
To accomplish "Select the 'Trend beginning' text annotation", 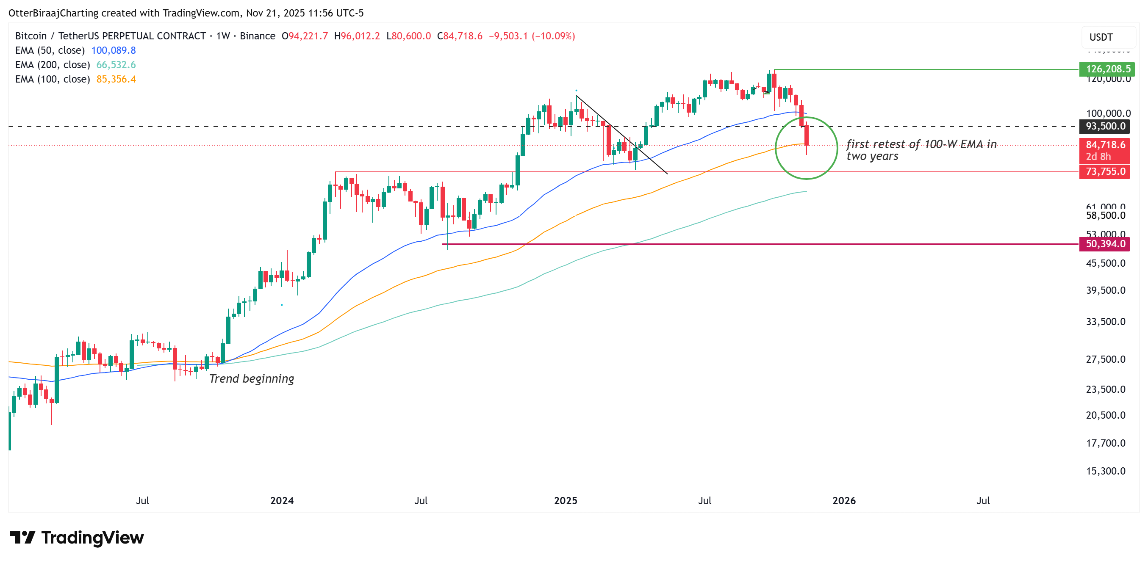I will pyautogui.click(x=251, y=378).
